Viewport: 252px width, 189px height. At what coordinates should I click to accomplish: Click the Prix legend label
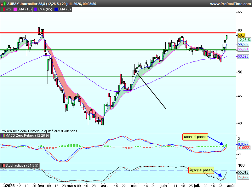click(8, 9)
